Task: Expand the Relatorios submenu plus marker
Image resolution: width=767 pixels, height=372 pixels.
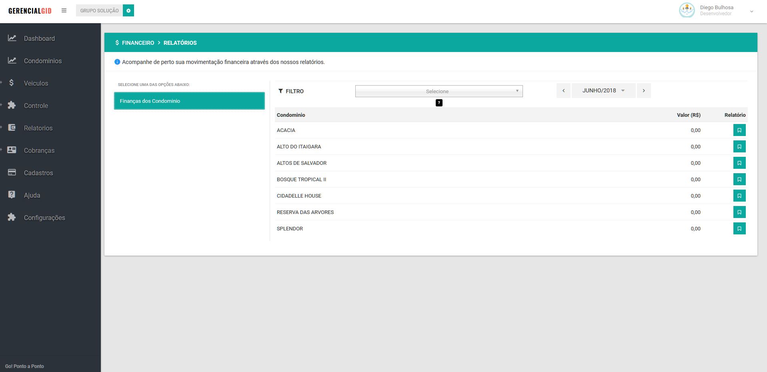Action: 1,127
